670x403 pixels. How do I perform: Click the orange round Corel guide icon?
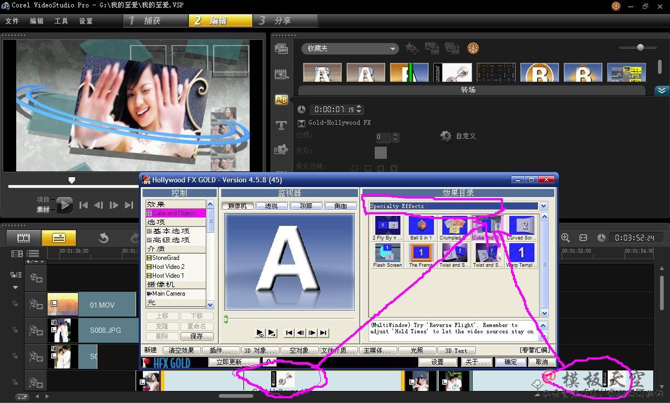tap(473, 48)
